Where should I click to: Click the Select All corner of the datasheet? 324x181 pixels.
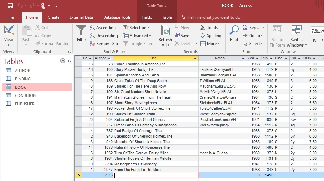pos(79,58)
